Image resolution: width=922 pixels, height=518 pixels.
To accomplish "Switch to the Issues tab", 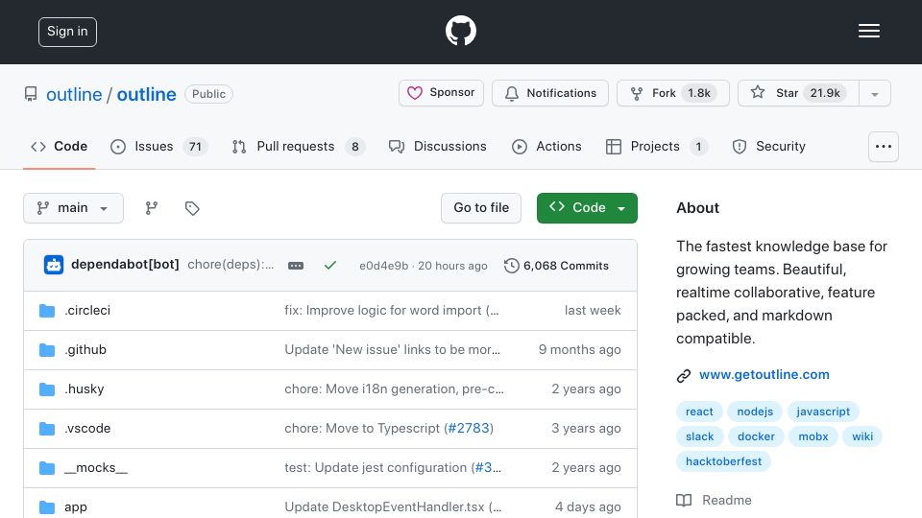I will 158,146.
